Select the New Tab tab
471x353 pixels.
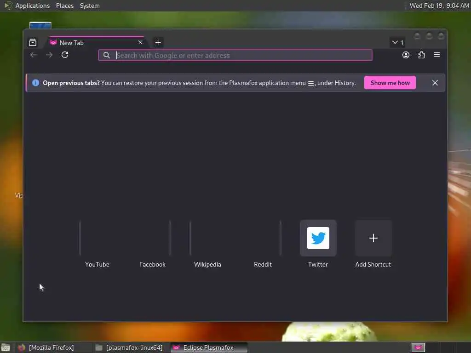97,43
